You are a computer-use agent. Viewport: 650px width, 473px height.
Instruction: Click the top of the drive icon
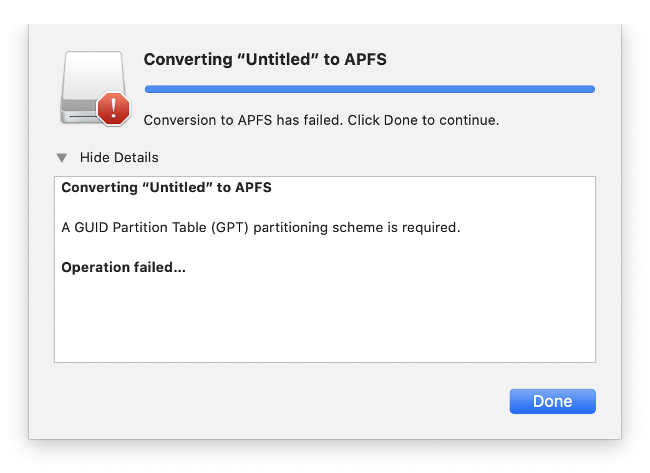pyautogui.click(x=94, y=54)
